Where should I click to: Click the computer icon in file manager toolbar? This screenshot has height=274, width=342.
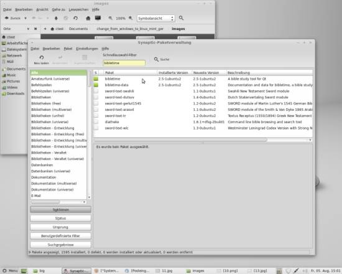[x=98, y=18]
